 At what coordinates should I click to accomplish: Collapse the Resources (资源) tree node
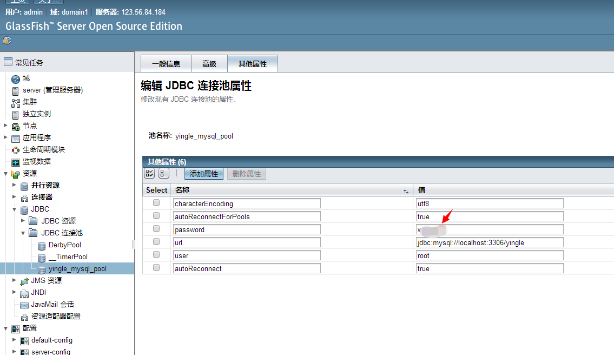click(5, 173)
